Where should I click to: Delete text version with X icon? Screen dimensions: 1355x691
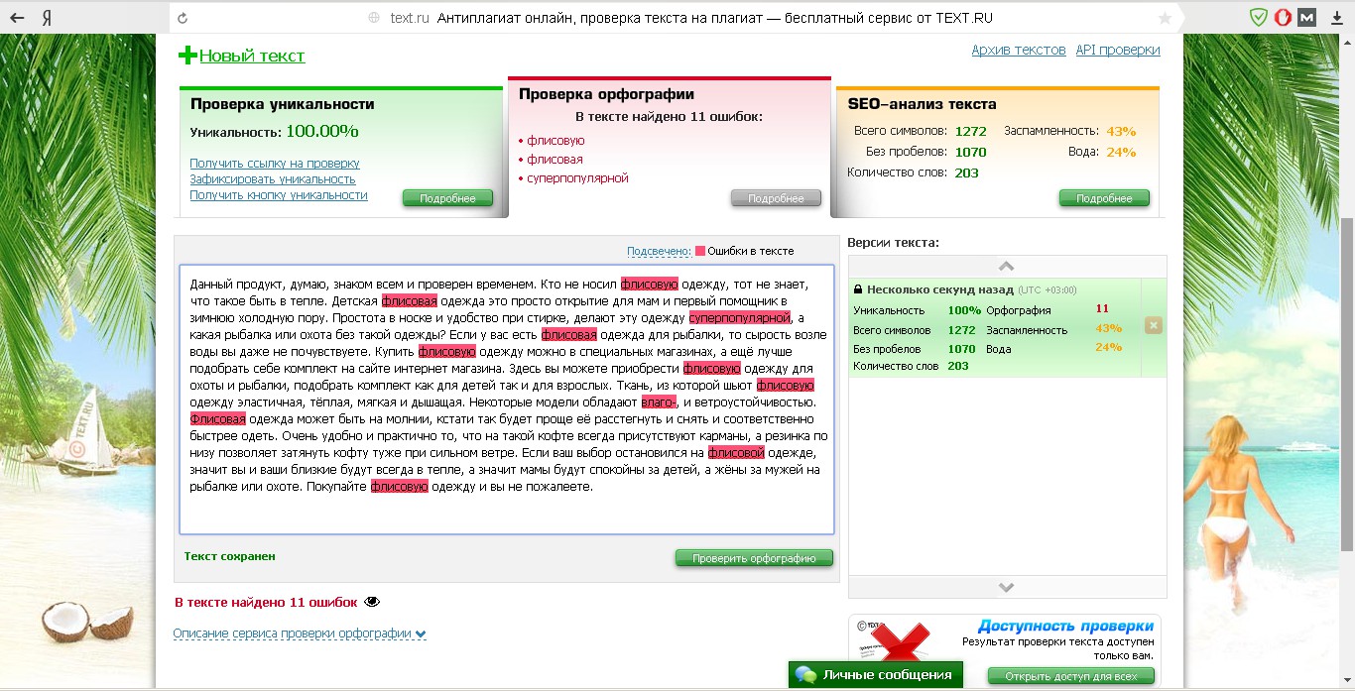coord(1154,325)
